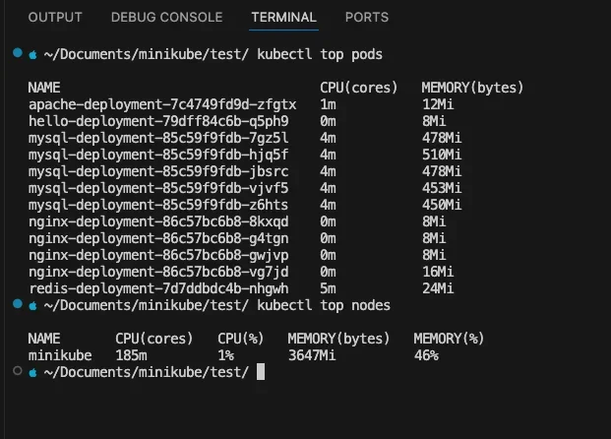Screen dimensions: 611x439
Task: Open the PORTS tab
Action: [367, 17]
